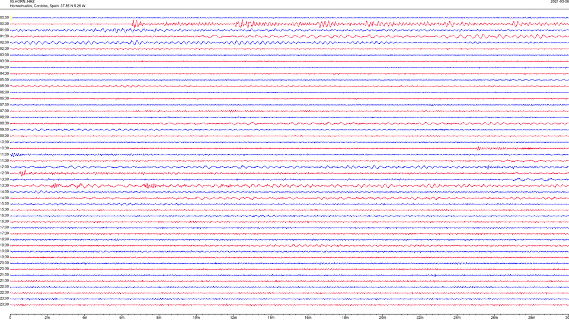Click the 03:00 row label
The image size is (569, 320).
tap(4, 55)
